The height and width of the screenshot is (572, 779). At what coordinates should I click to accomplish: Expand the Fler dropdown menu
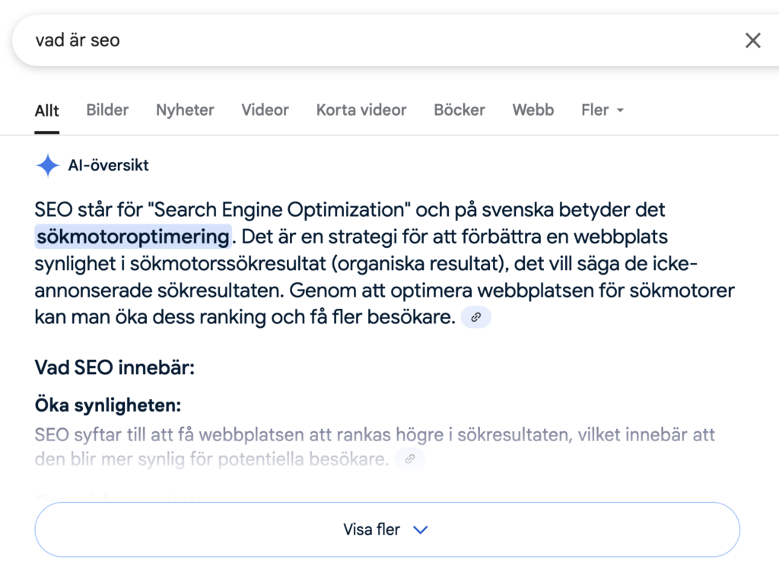tap(603, 110)
